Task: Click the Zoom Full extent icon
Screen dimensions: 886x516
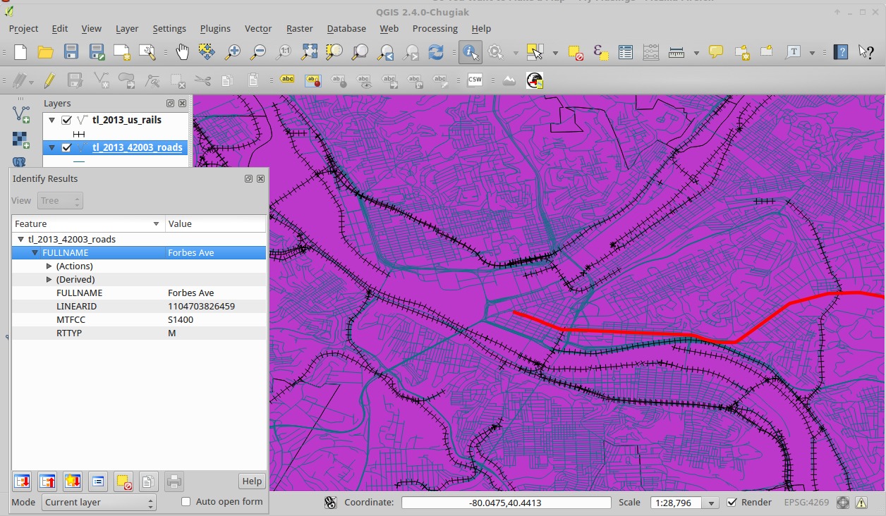Action: pyautogui.click(x=309, y=52)
